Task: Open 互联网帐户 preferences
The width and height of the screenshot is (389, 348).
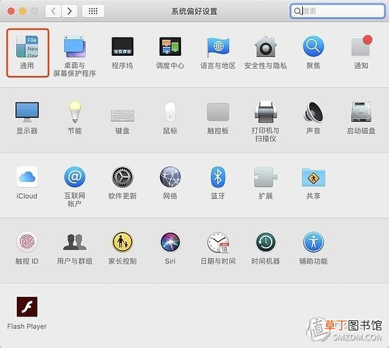Action: pyautogui.click(x=75, y=187)
